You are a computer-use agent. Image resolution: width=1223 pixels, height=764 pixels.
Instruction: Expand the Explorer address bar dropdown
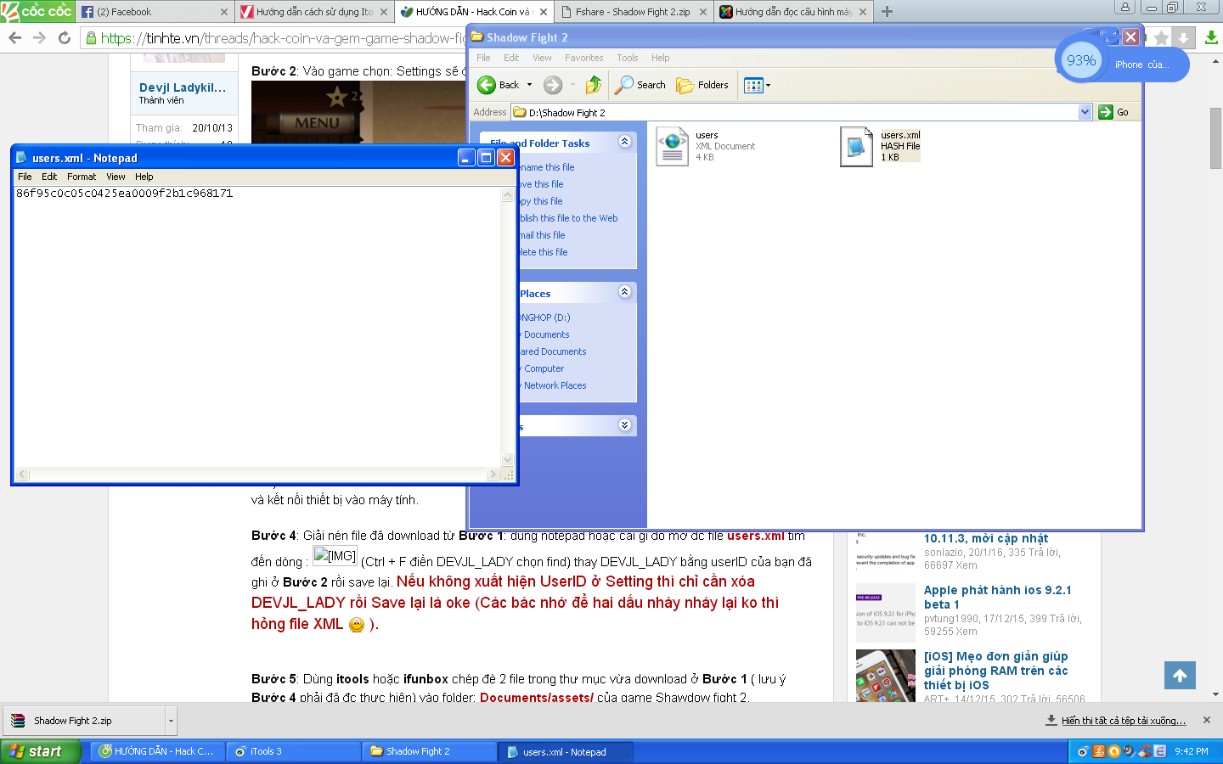1085,112
